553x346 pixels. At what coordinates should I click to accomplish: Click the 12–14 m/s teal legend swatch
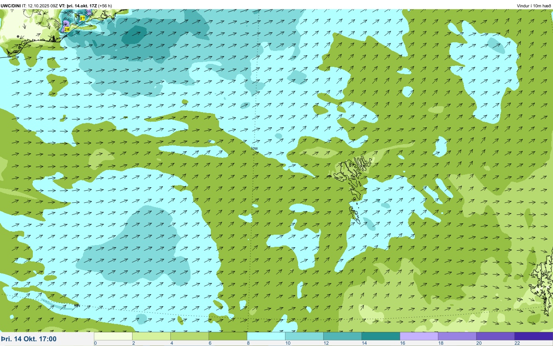click(343, 336)
